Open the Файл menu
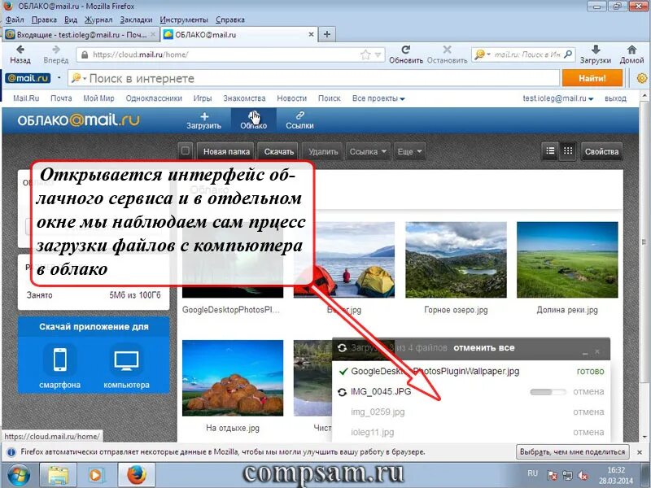651x488 pixels. click(x=15, y=20)
